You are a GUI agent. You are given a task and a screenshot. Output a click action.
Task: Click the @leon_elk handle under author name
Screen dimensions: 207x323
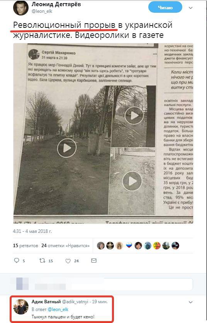[42, 11]
